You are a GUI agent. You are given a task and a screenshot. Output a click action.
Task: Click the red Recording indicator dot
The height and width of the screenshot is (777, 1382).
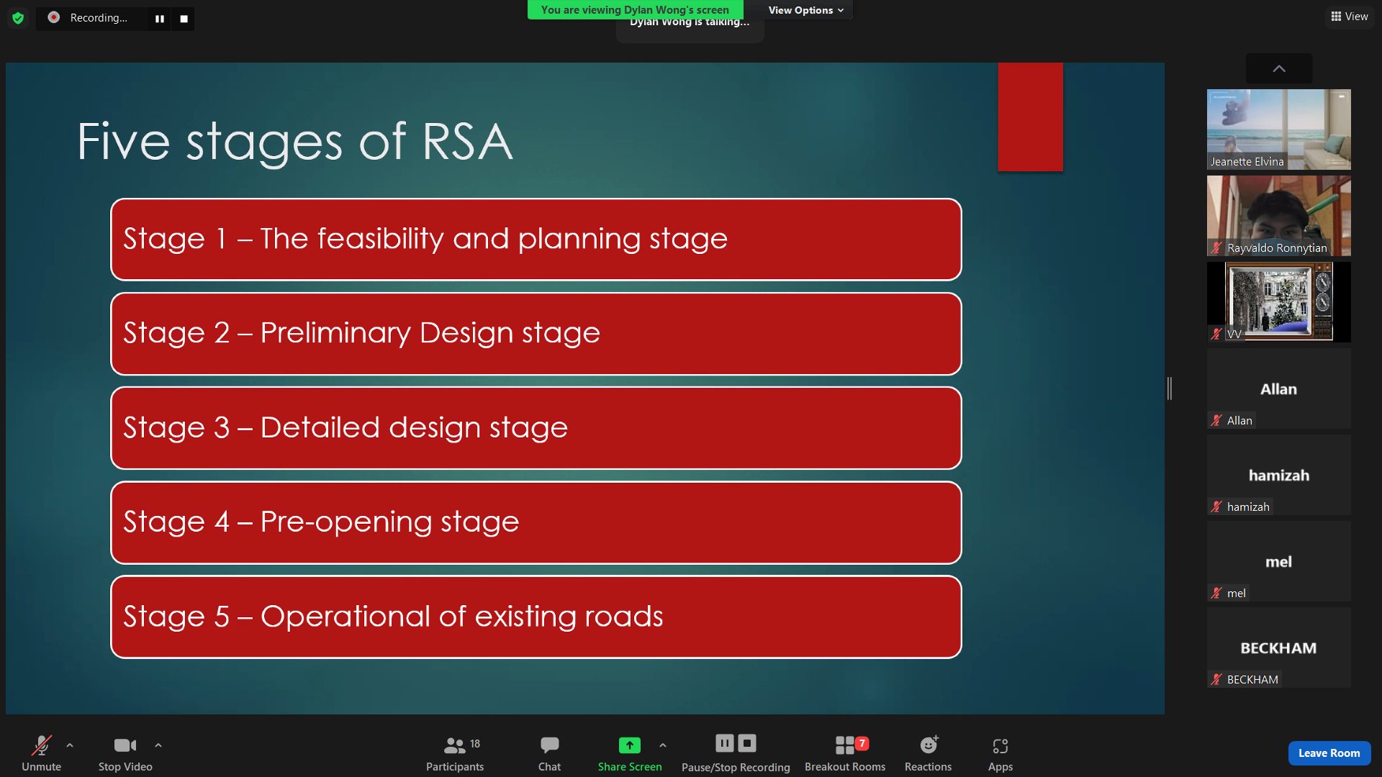(x=53, y=17)
